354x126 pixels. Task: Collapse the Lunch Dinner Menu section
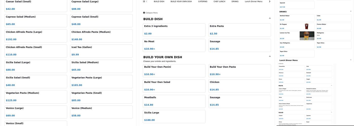tap(350, 60)
